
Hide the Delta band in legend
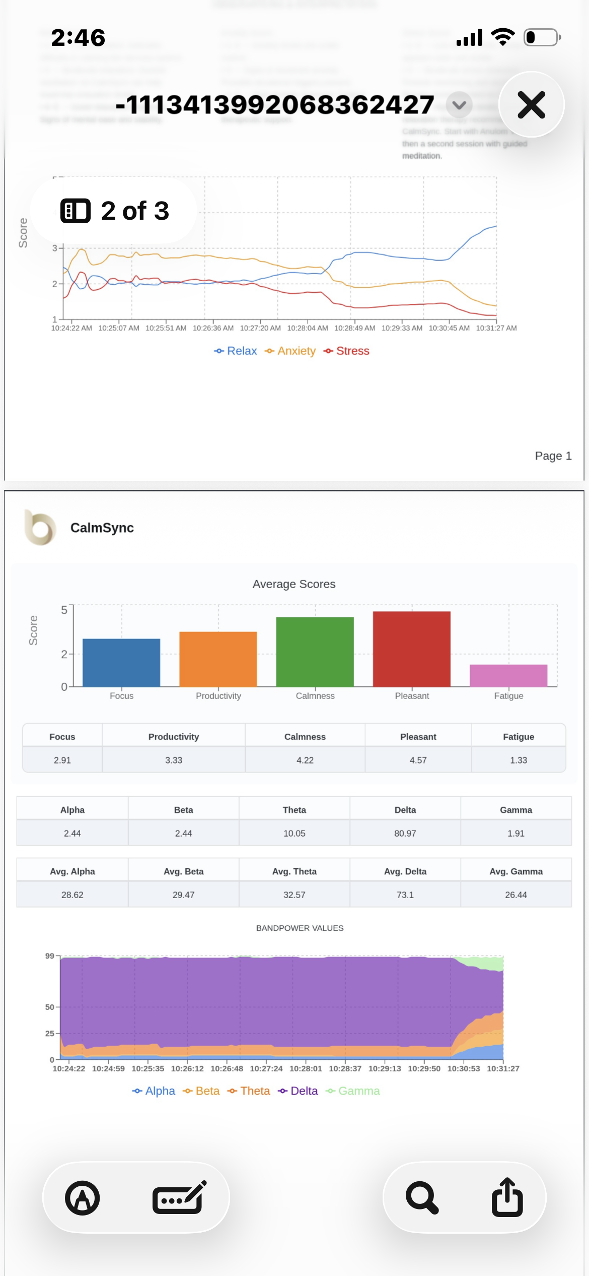[x=298, y=1091]
